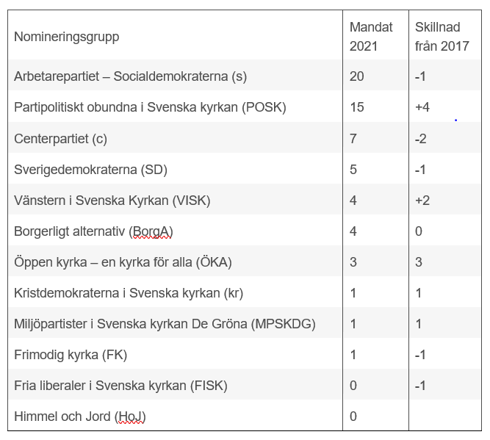The width and height of the screenshot is (490, 440).
Task: Click the empty difference cell for Himmel och Jord
Action: [x=444, y=416]
